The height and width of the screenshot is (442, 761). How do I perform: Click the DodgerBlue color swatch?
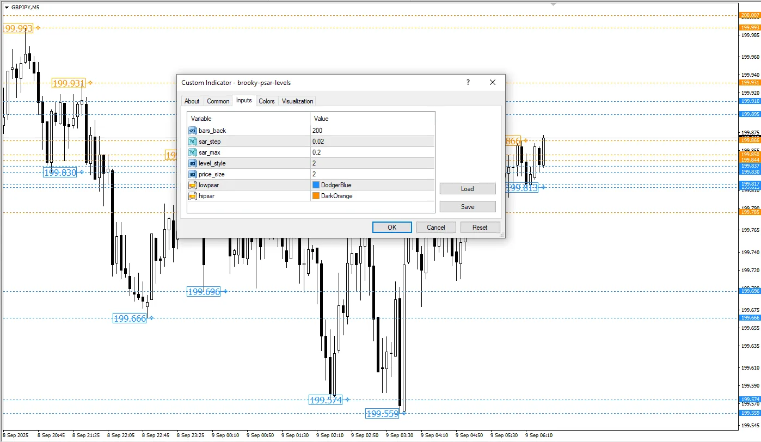click(x=316, y=185)
